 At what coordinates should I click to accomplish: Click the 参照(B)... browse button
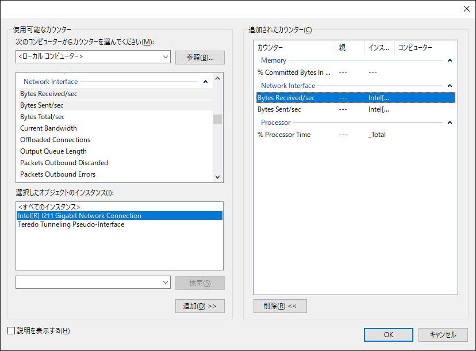pos(199,58)
